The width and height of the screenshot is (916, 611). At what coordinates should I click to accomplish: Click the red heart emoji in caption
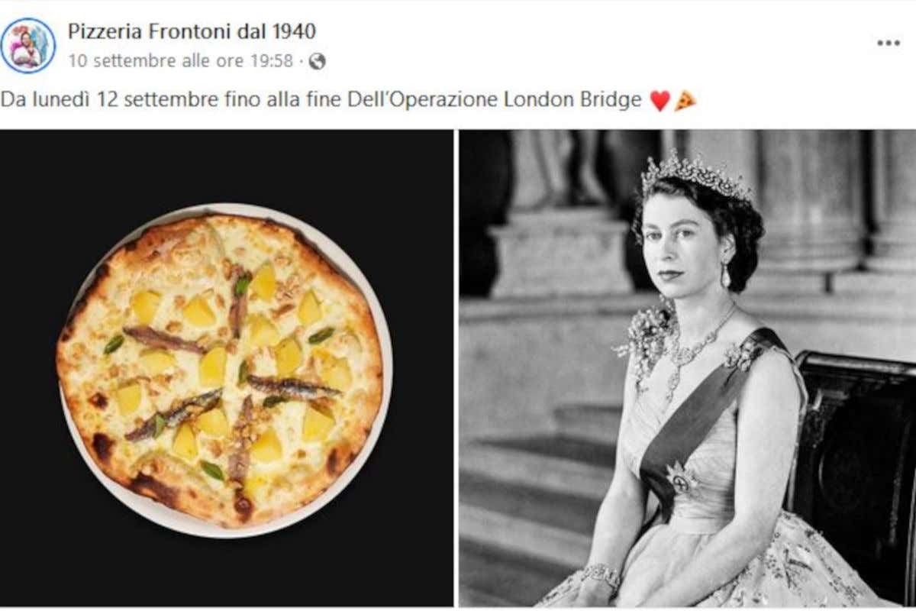click(x=660, y=101)
